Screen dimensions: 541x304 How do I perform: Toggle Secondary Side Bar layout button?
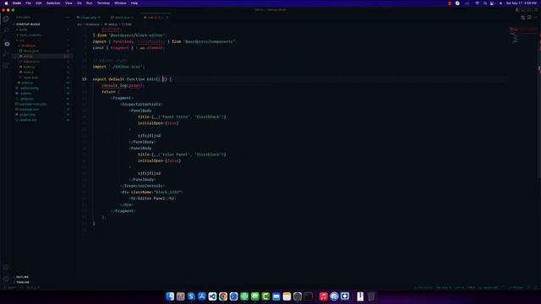[x=529, y=9]
